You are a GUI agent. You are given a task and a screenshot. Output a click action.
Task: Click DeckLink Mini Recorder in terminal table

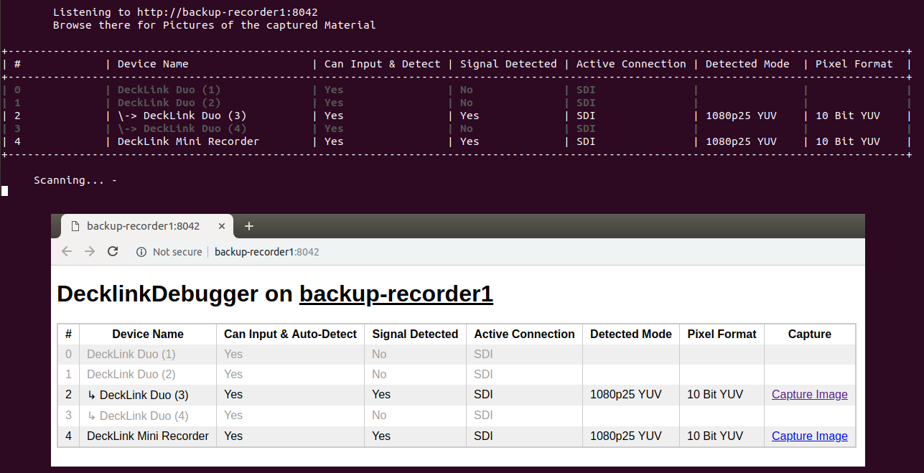pyautogui.click(x=188, y=141)
